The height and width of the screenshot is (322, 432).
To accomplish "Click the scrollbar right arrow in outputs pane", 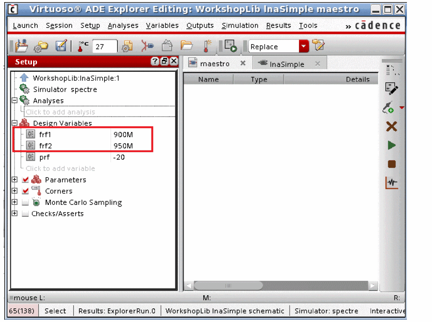I will [x=372, y=285].
